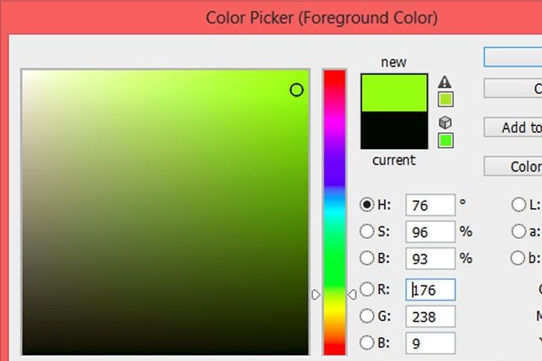
Task: Click the black current color swatch
Action: (394, 131)
